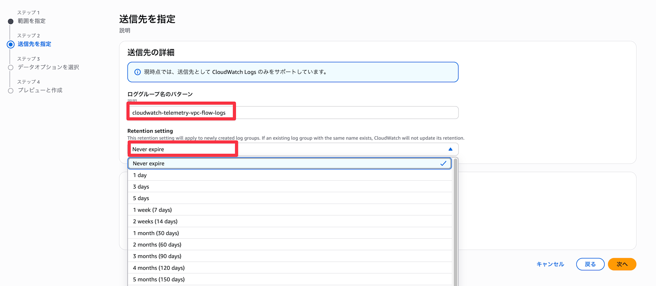Select 1 month (30 days) retention
This screenshot has height=286, width=656.
coord(290,233)
